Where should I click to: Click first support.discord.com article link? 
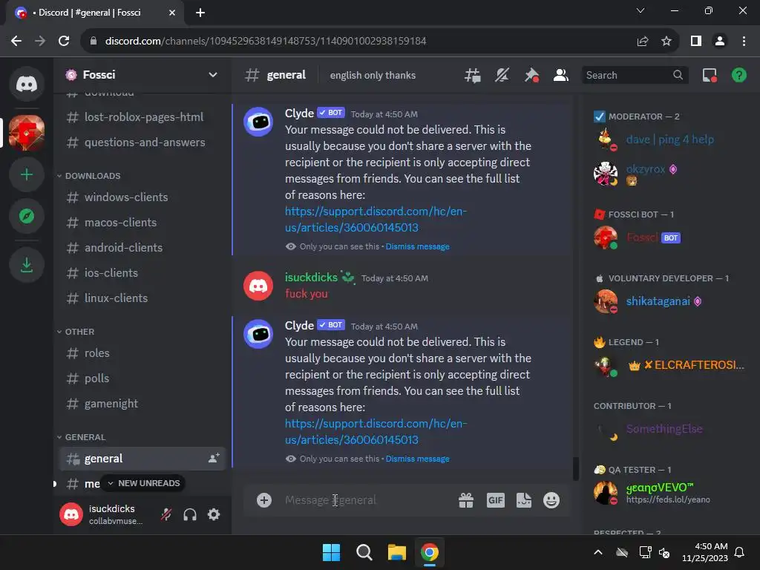pos(376,219)
